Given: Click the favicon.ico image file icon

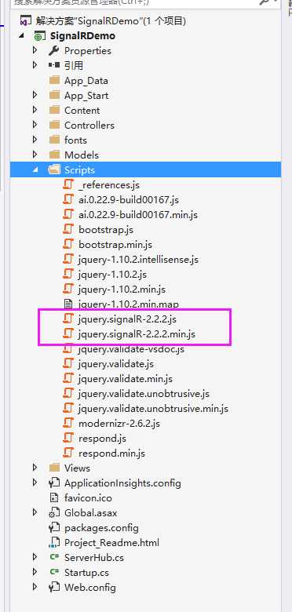Looking at the screenshot, I should click(x=54, y=497).
